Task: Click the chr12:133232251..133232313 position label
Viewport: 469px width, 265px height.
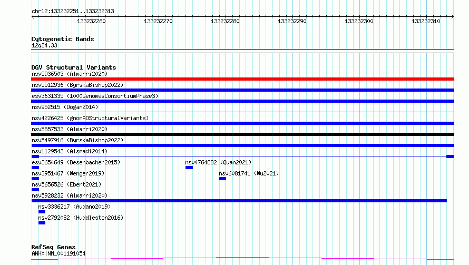Action: pyautogui.click(x=73, y=12)
